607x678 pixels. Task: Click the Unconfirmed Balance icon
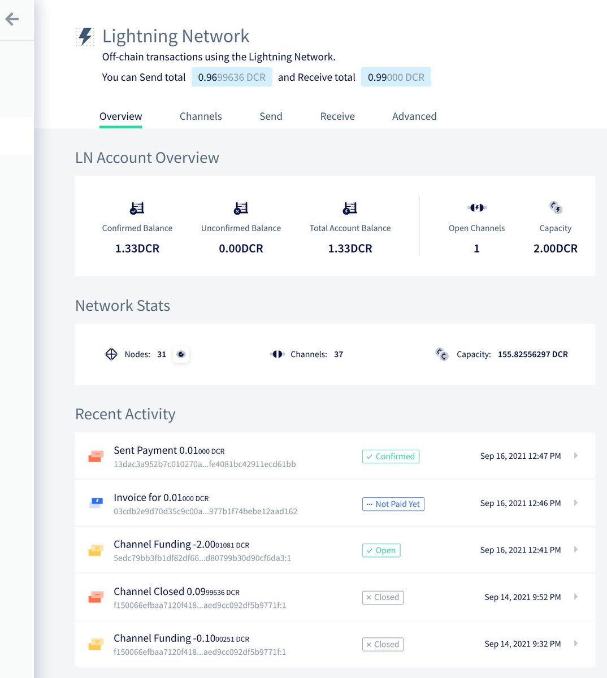pos(241,207)
